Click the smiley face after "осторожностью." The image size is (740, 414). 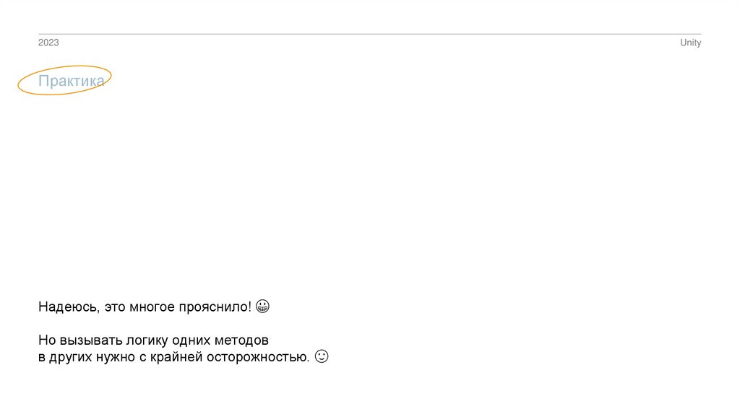(x=322, y=356)
